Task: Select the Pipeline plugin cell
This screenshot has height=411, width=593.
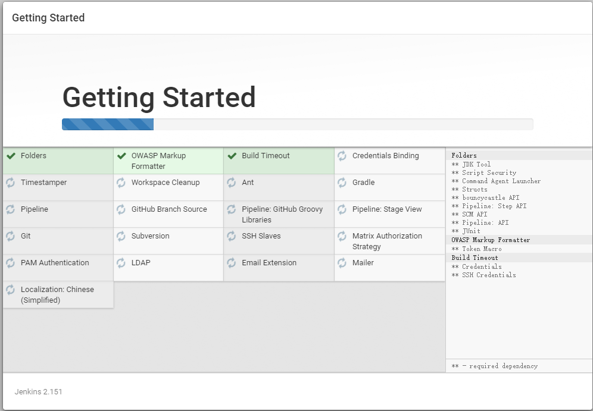Action: (58, 214)
